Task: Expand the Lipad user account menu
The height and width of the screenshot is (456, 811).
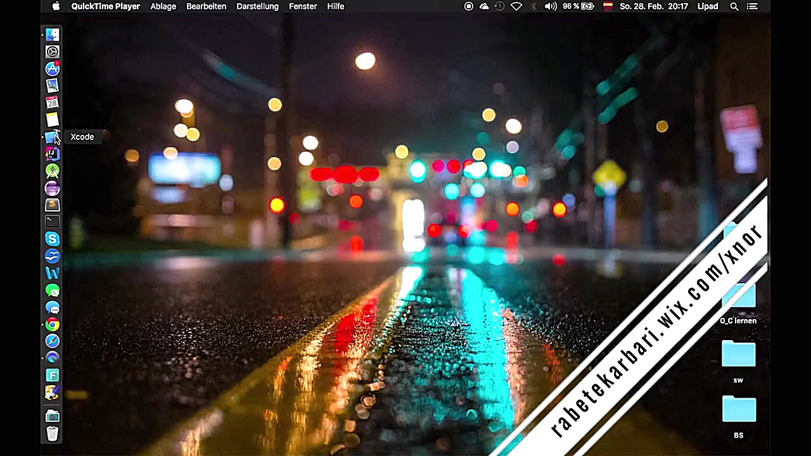Action: pos(708,6)
